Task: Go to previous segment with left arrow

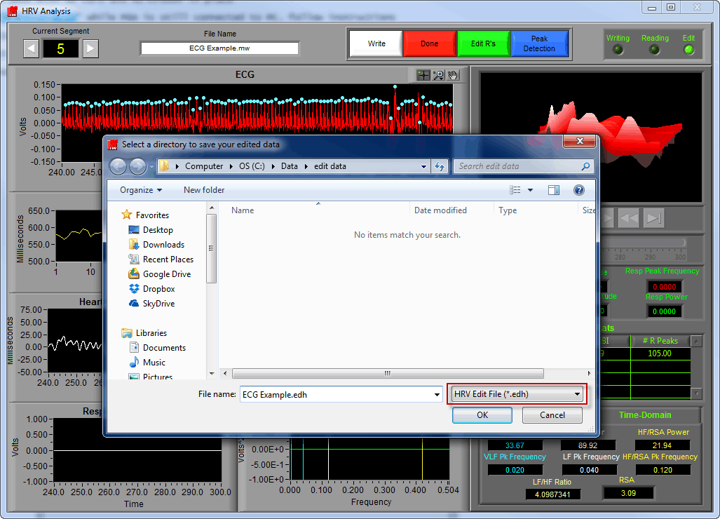Action: (32, 48)
